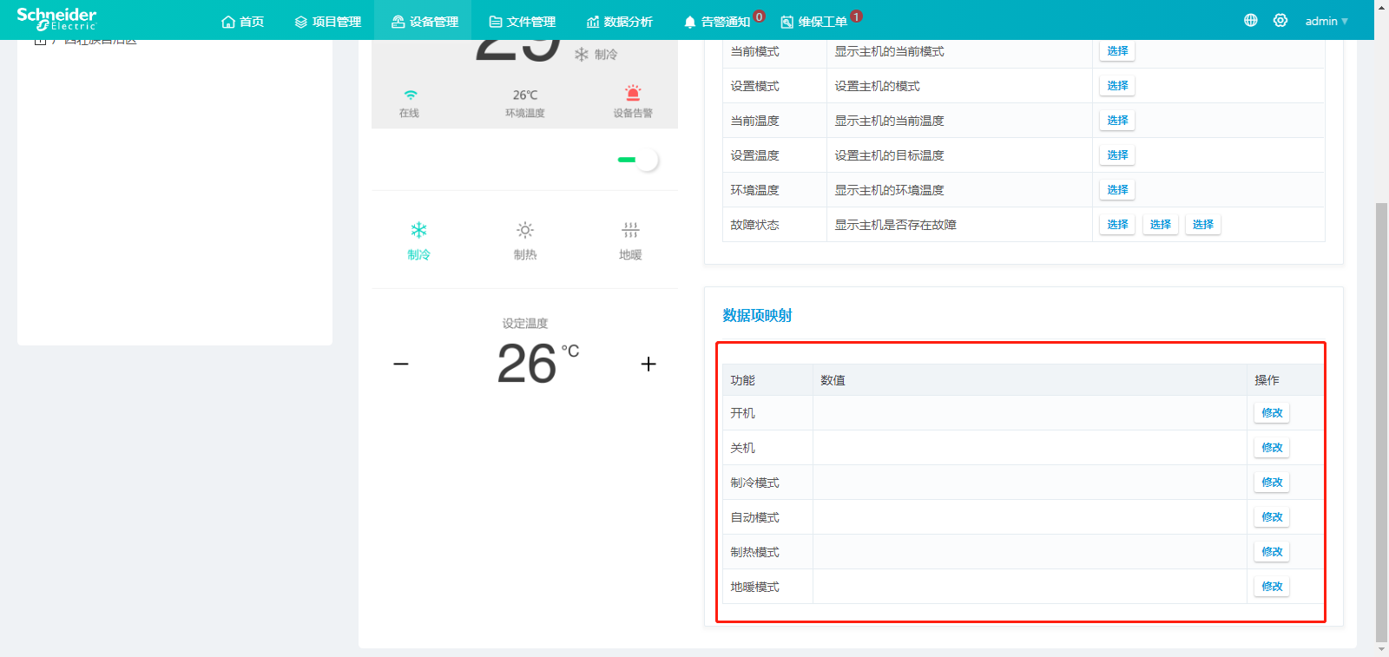This screenshot has height=657, width=1389.
Task: Select the 制冷 snowflake mode
Action: [x=418, y=240]
